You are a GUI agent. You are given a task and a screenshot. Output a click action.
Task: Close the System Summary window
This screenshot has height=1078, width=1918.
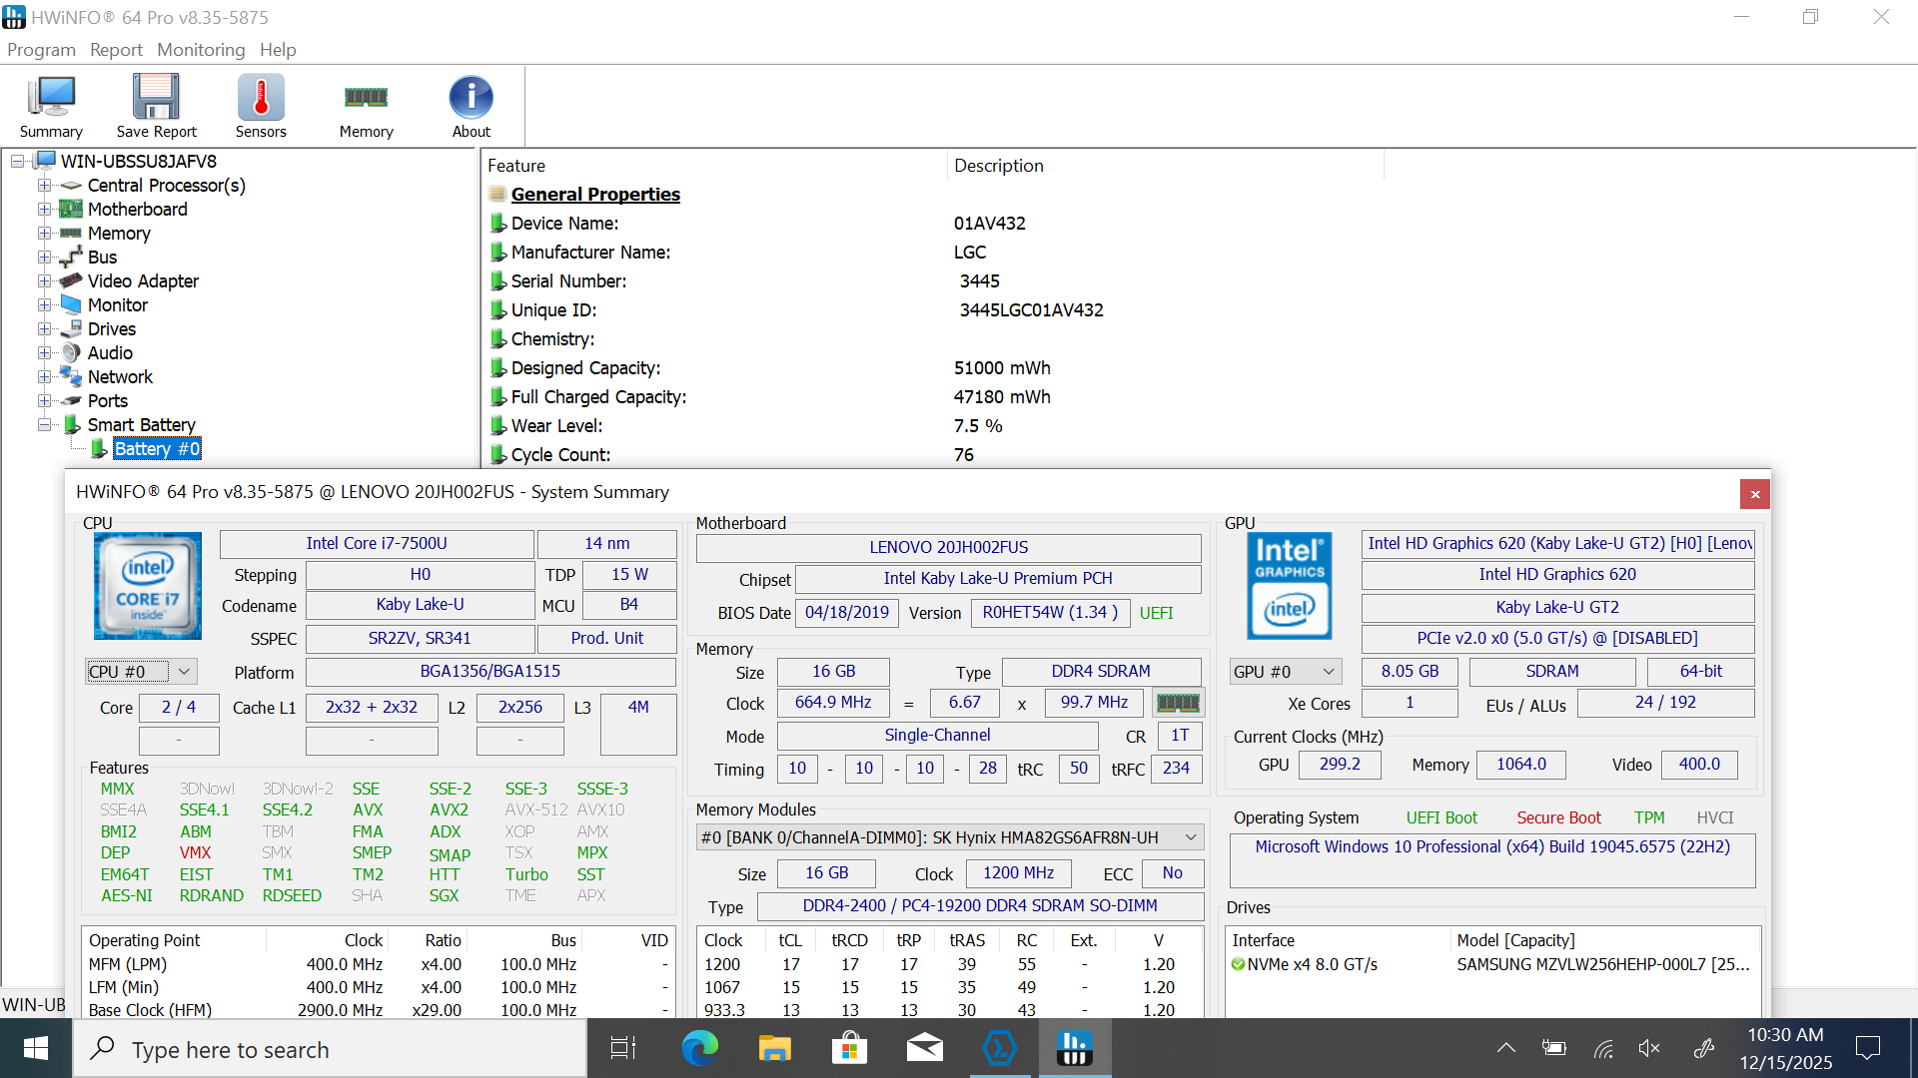click(1754, 494)
